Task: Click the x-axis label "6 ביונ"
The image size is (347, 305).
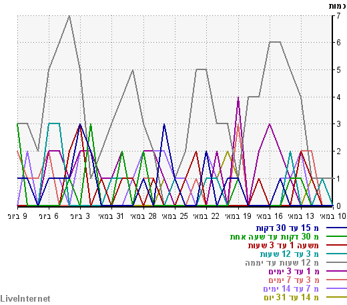Action: tap(49, 216)
